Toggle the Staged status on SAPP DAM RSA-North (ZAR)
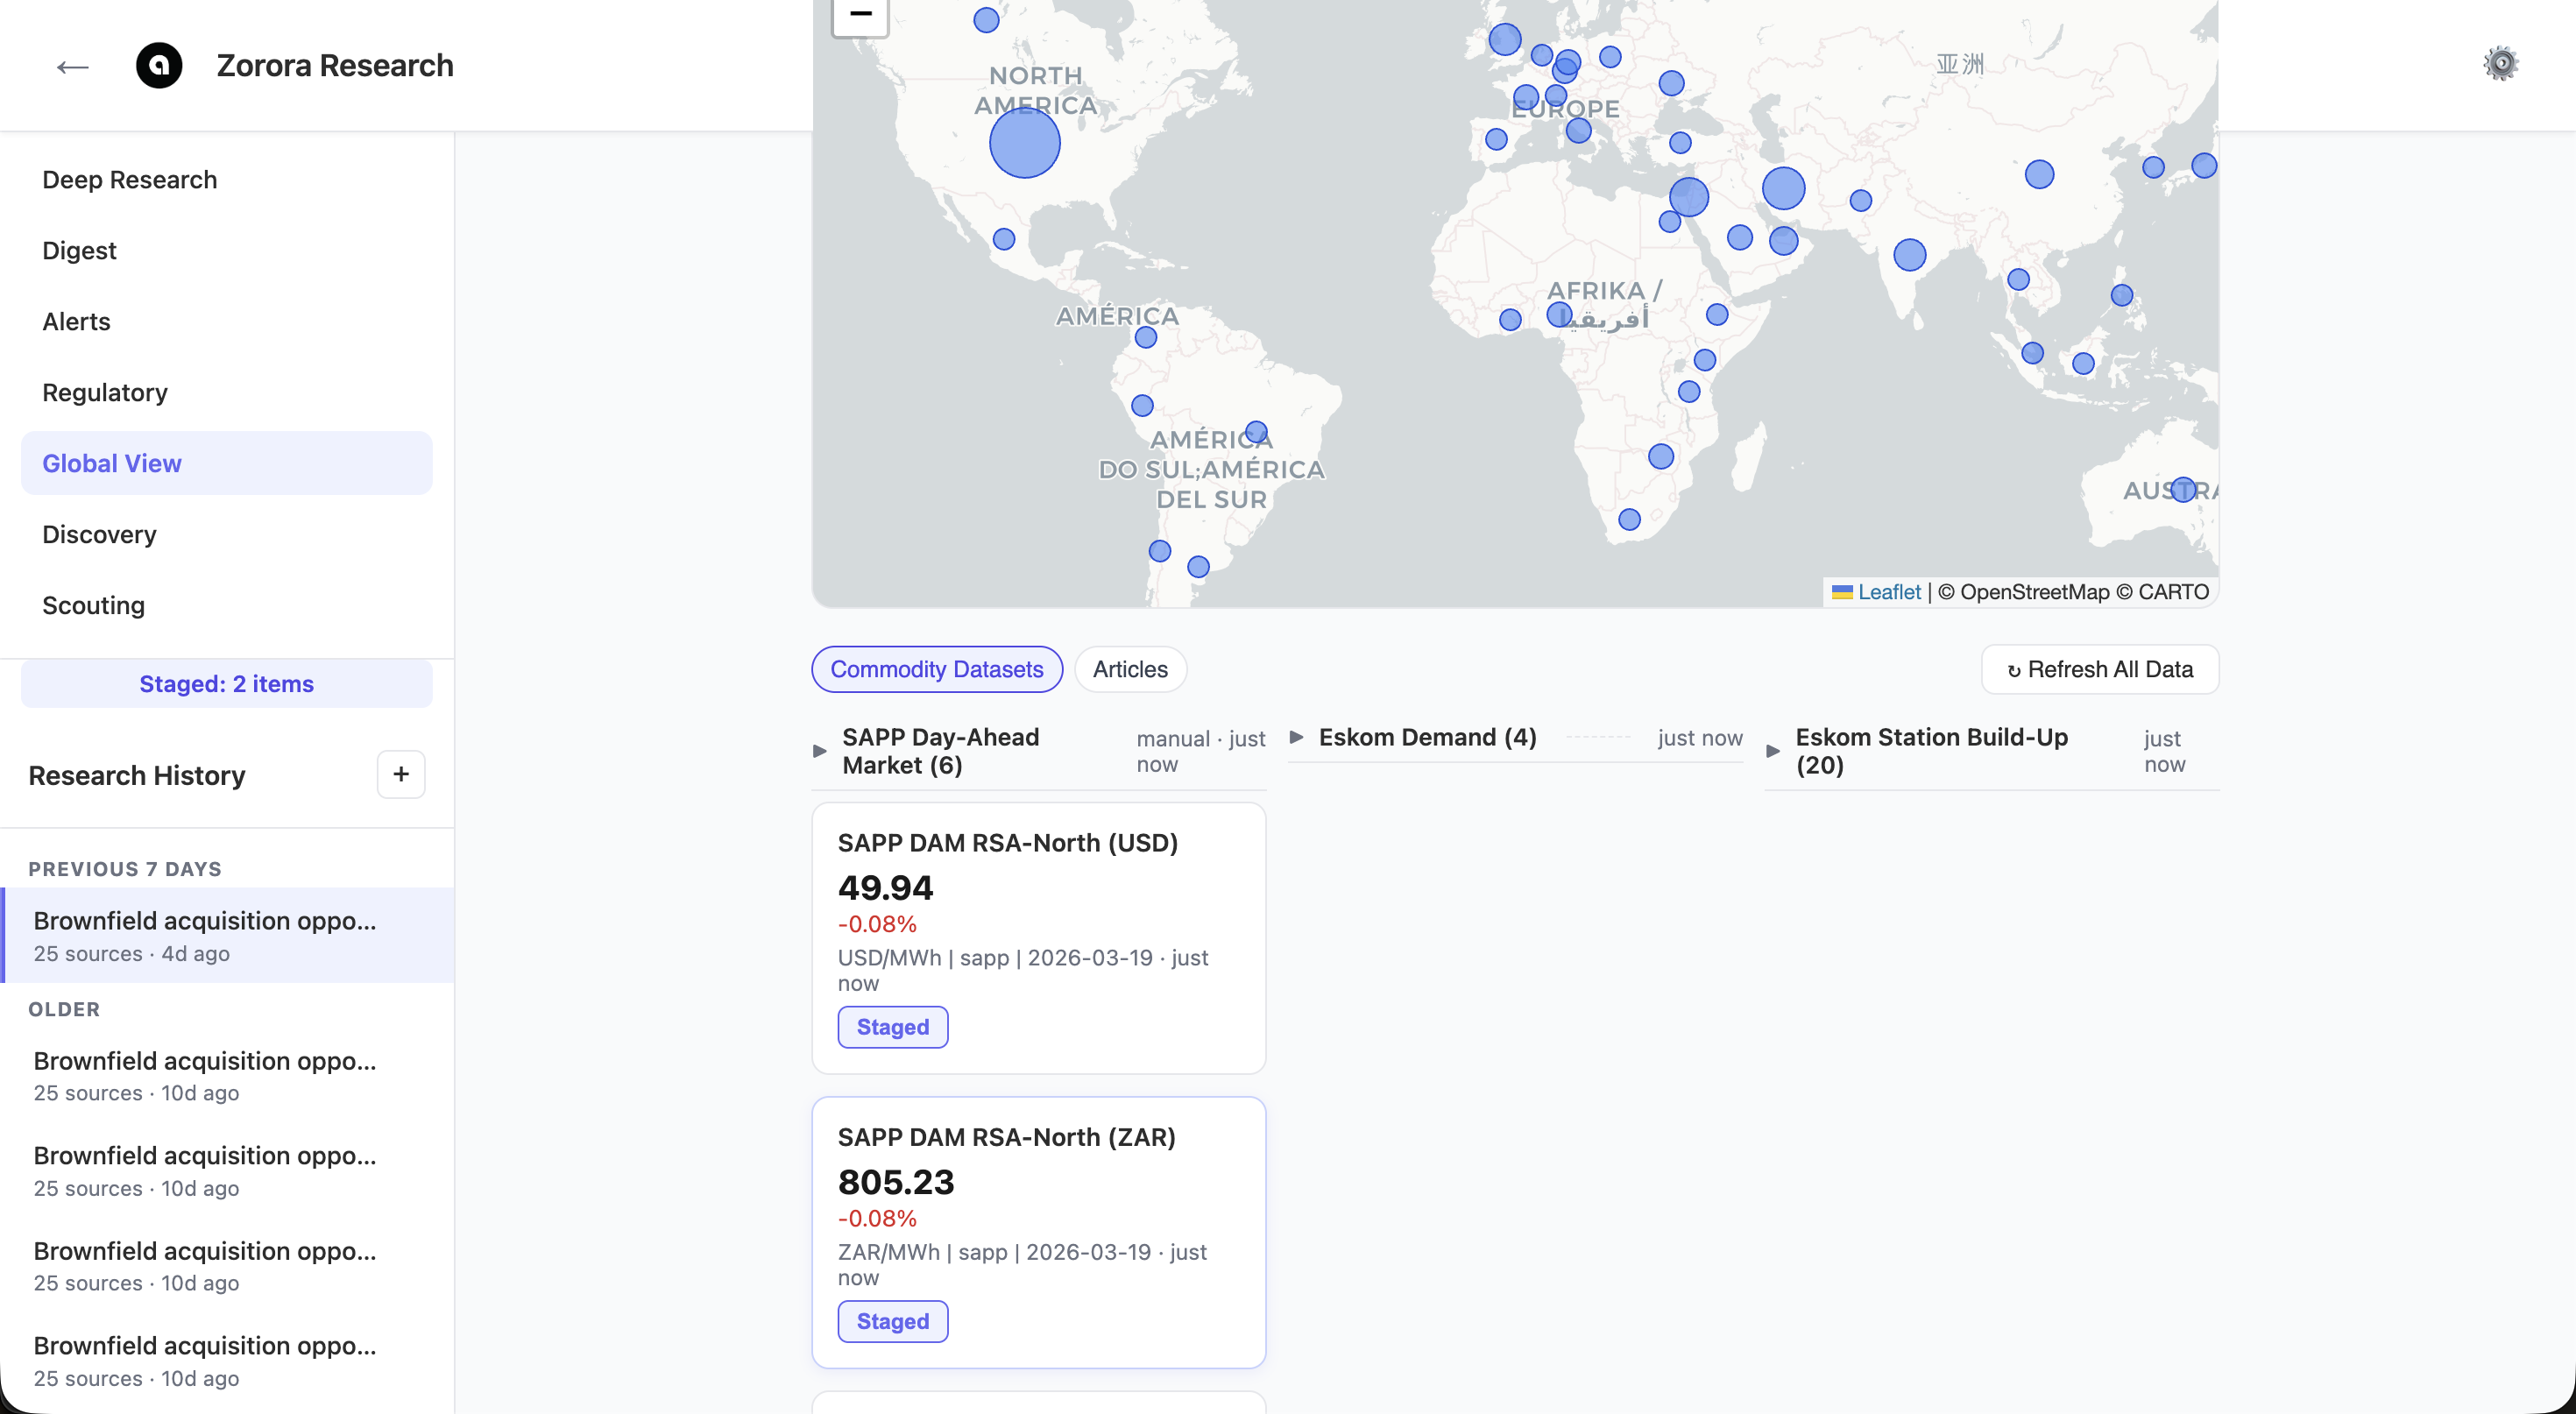2576x1414 pixels. [x=892, y=1321]
